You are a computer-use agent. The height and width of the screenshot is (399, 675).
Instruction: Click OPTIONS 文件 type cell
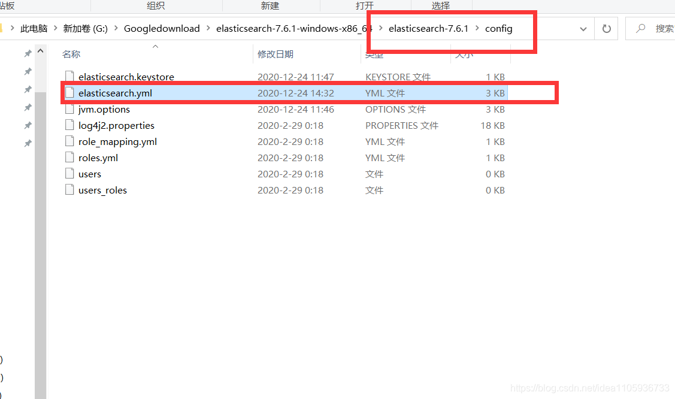[396, 109]
